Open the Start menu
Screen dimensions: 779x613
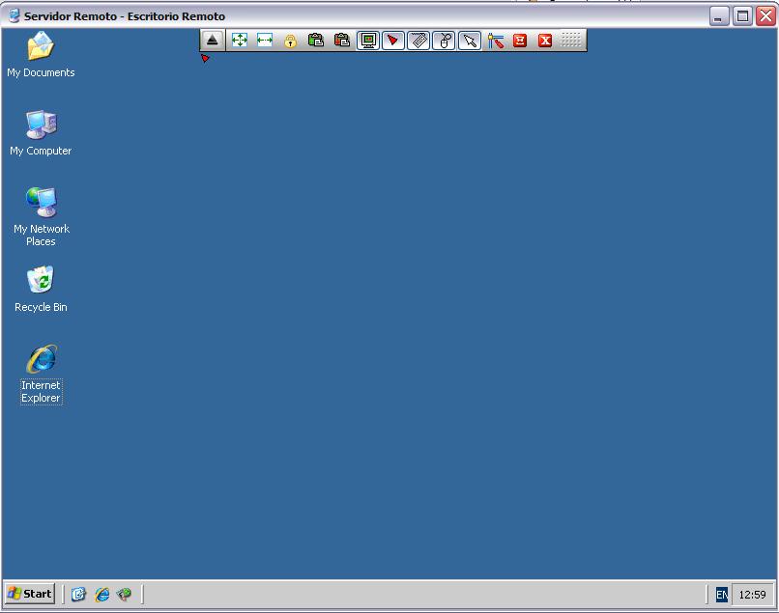click(x=30, y=593)
